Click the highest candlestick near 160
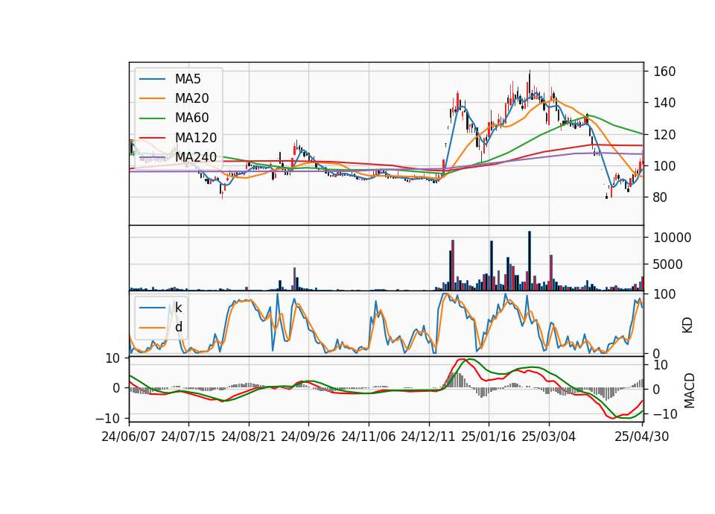 [x=530, y=84]
